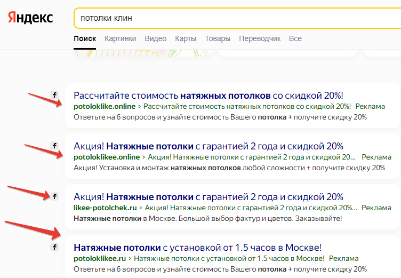Expand the Все services menu
Screen dimensions: 401x278
[x=295, y=38]
